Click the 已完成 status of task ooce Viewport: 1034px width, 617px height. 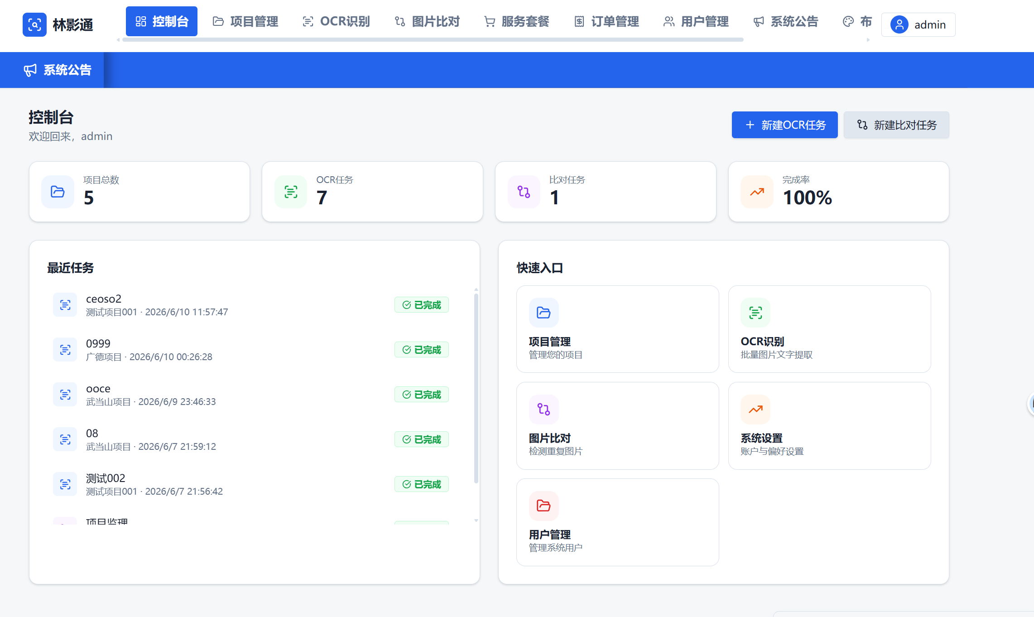tap(422, 395)
